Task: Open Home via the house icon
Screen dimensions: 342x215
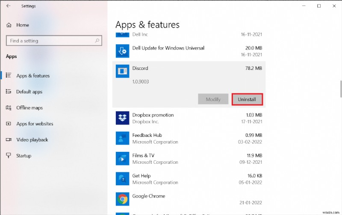Action: (9, 25)
